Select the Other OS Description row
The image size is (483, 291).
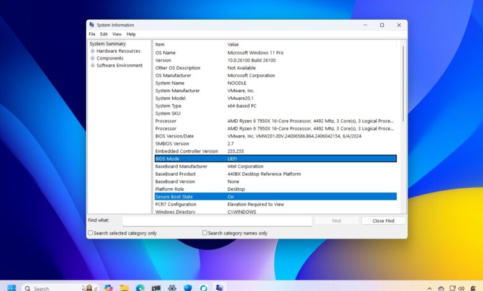[276, 67]
